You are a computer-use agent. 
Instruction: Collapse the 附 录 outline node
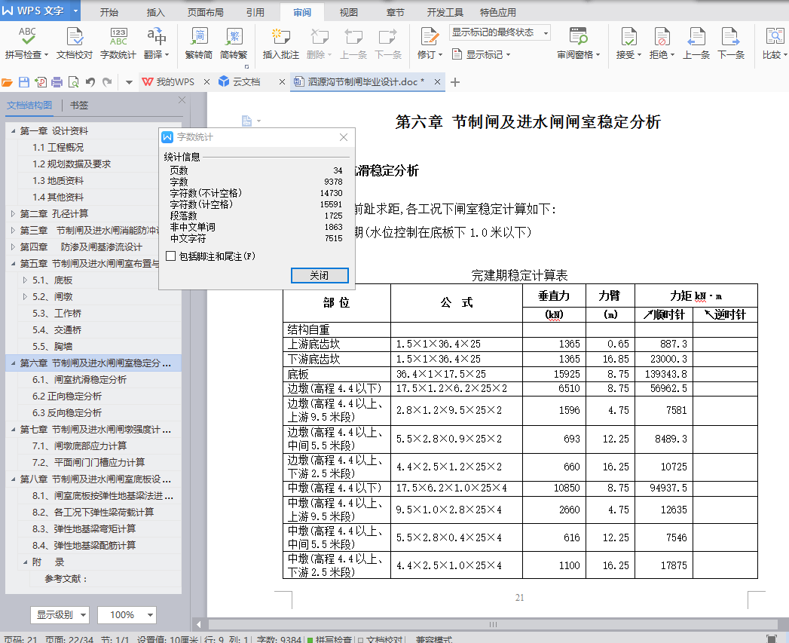[x=25, y=562]
